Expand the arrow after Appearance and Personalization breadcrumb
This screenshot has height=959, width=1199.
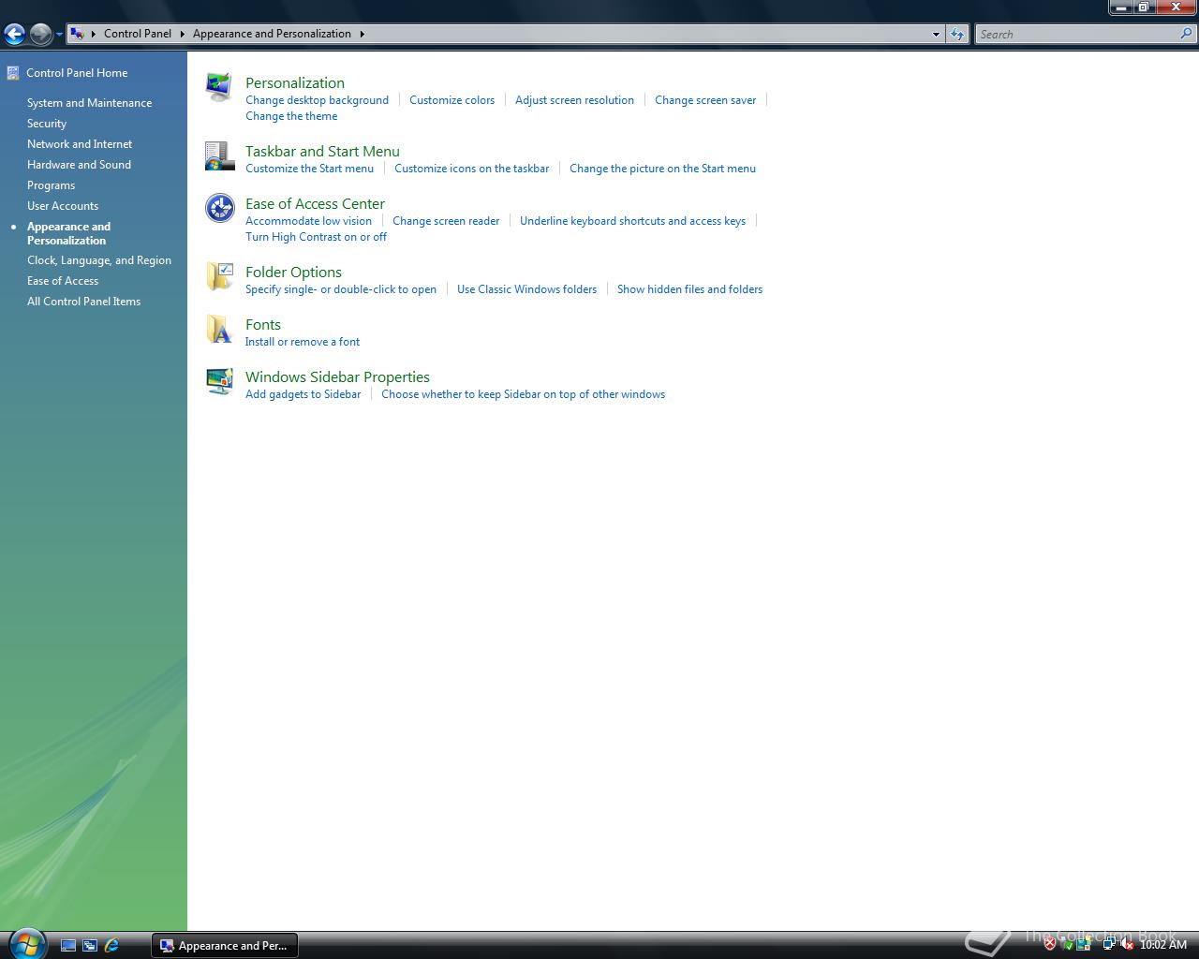(x=362, y=34)
